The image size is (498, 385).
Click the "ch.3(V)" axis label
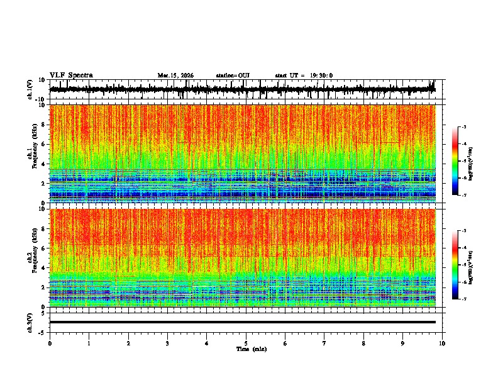[30, 323]
